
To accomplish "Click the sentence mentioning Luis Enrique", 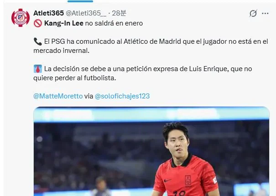I will (143, 73).
